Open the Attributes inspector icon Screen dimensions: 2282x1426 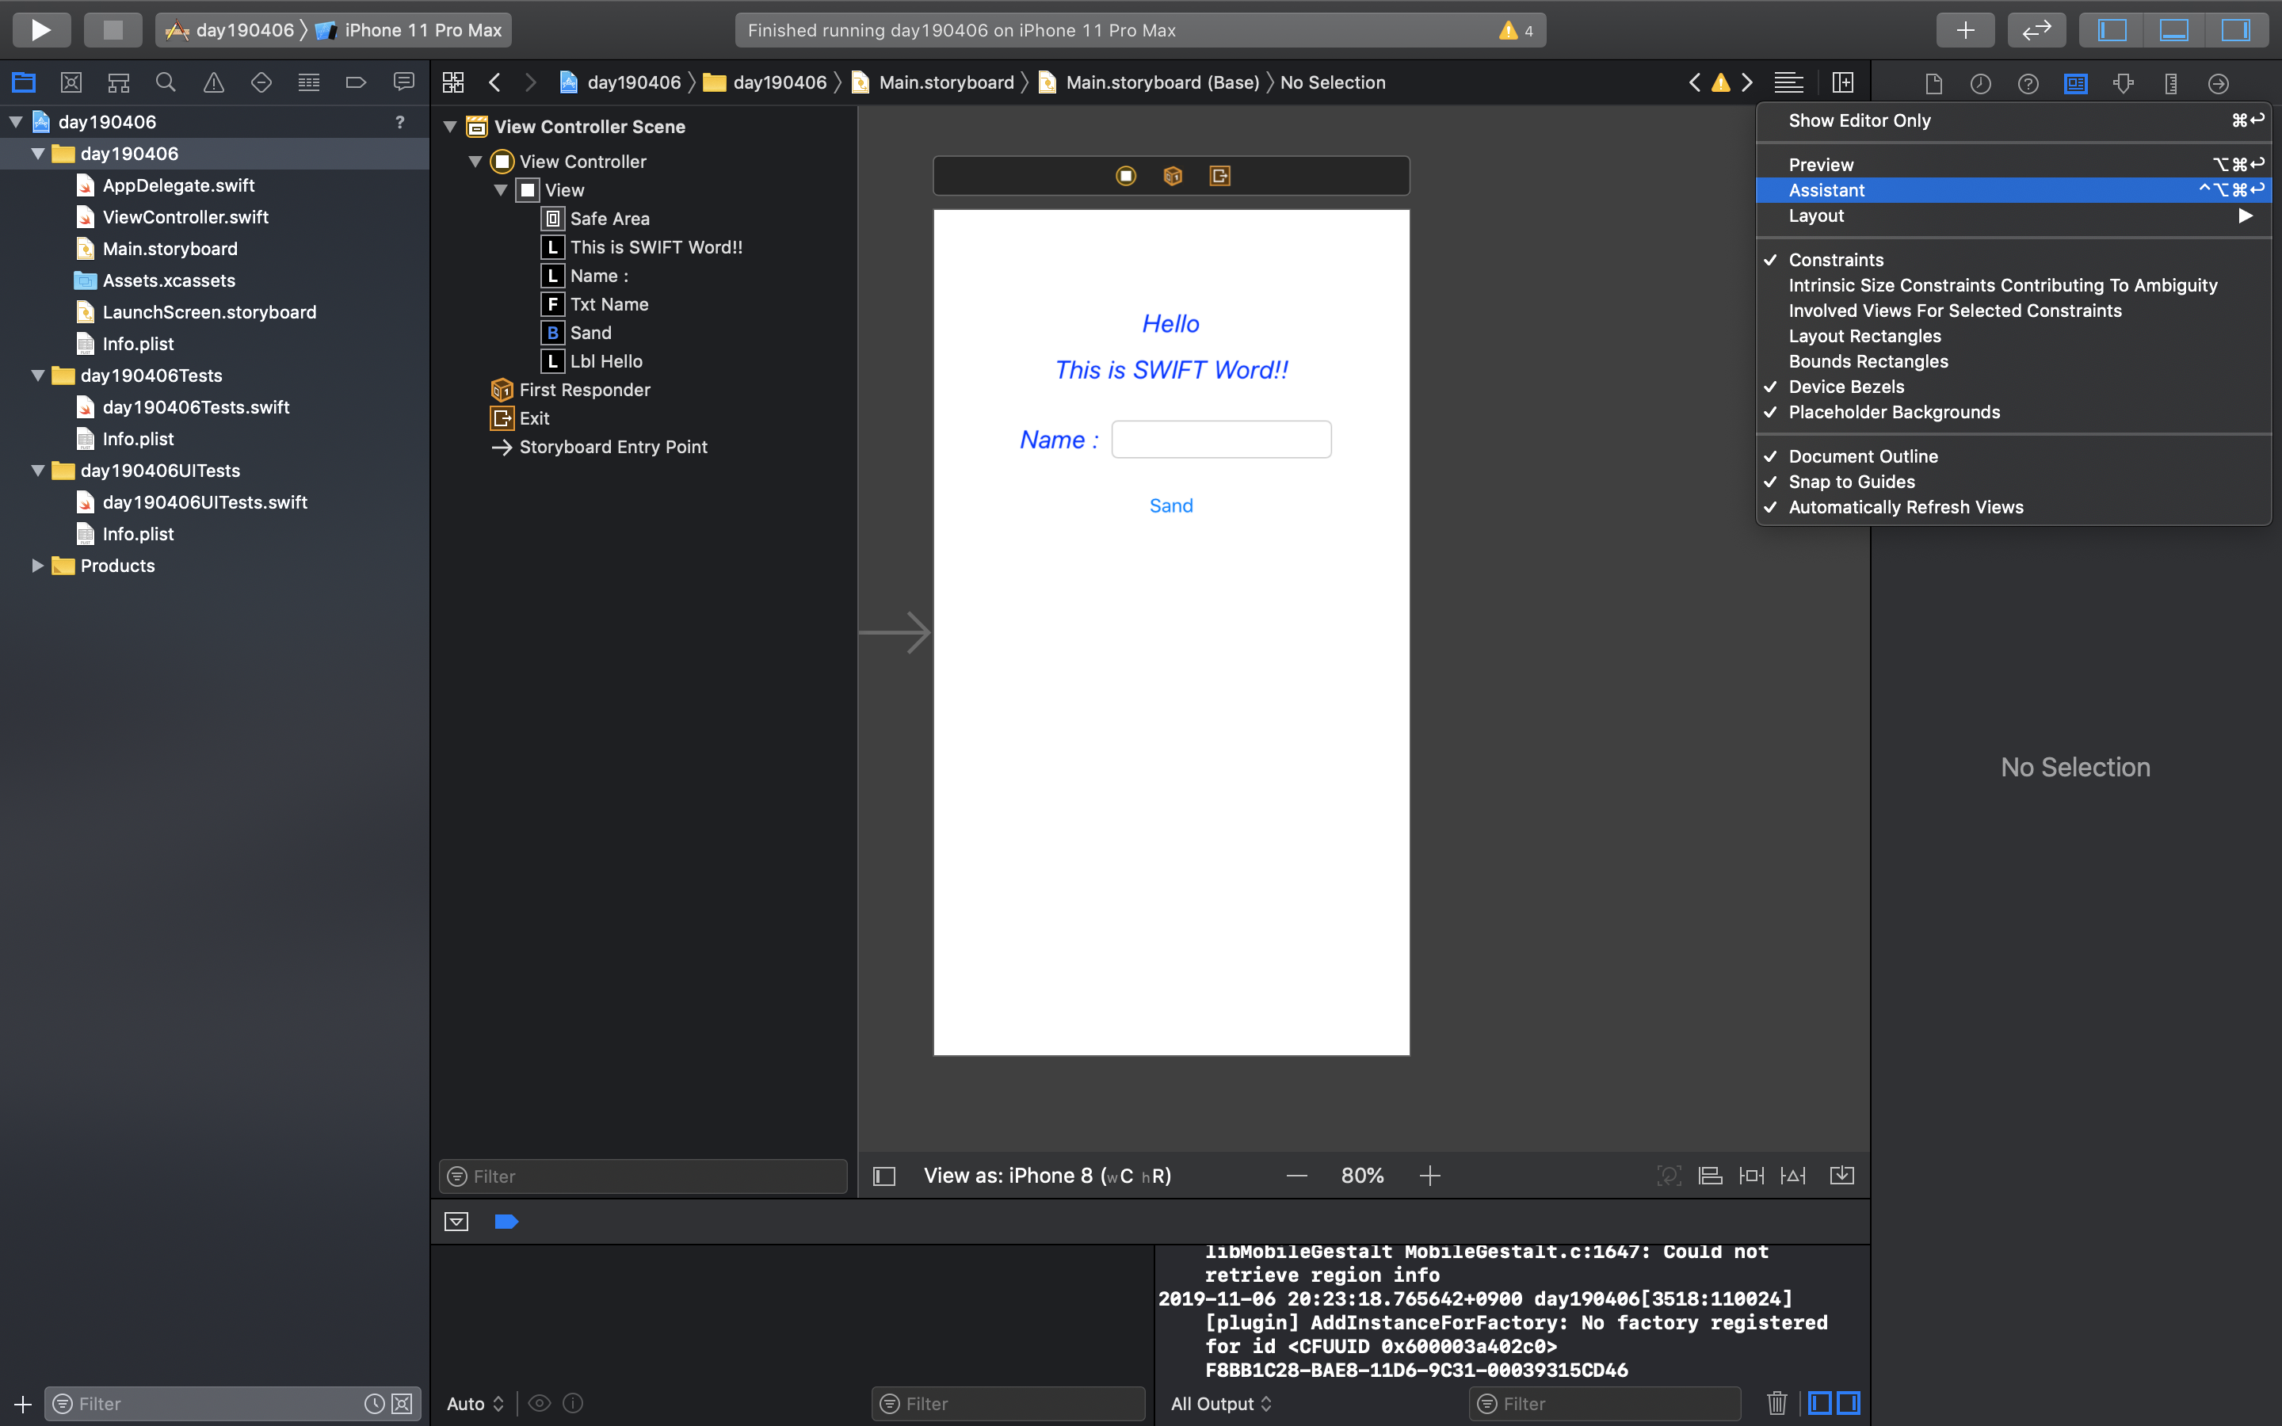2123,84
